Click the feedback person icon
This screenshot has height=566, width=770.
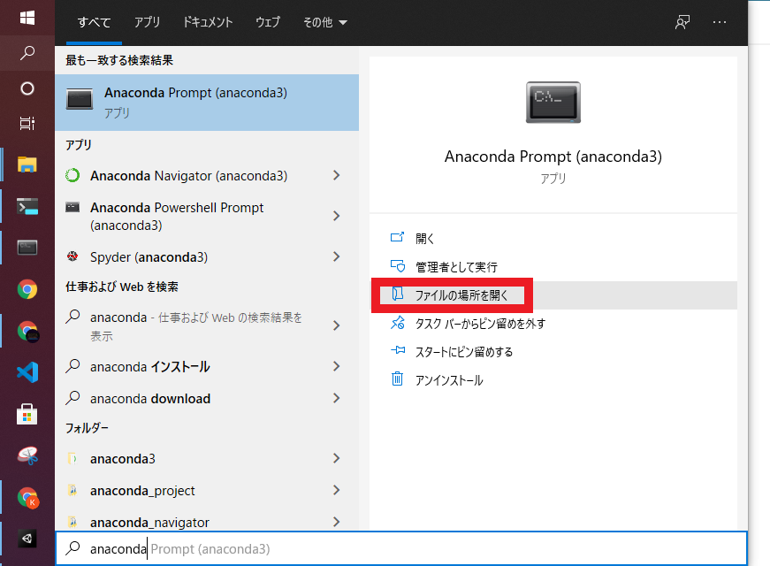[x=682, y=22]
